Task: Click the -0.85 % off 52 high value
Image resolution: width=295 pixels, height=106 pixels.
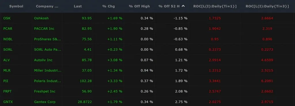Action: click(x=180, y=29)
